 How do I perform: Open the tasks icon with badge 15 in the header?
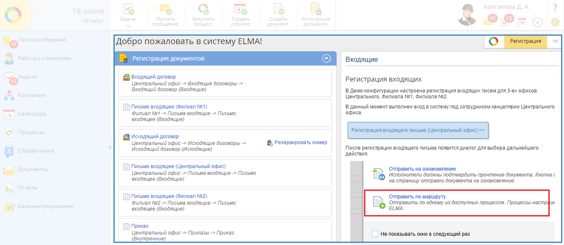pyautogui.click(x=507, y=20)
